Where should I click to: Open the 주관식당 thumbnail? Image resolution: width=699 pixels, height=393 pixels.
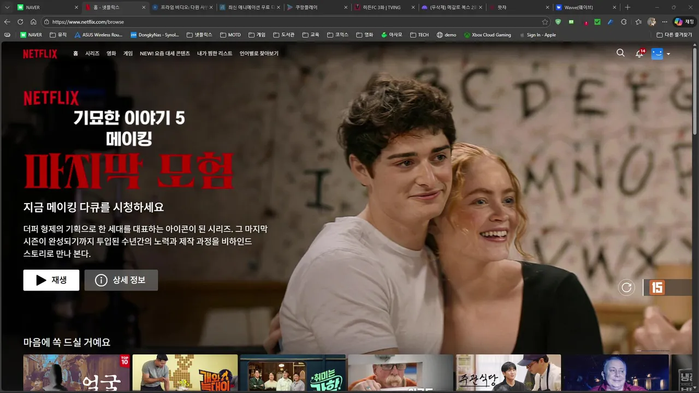508,373
